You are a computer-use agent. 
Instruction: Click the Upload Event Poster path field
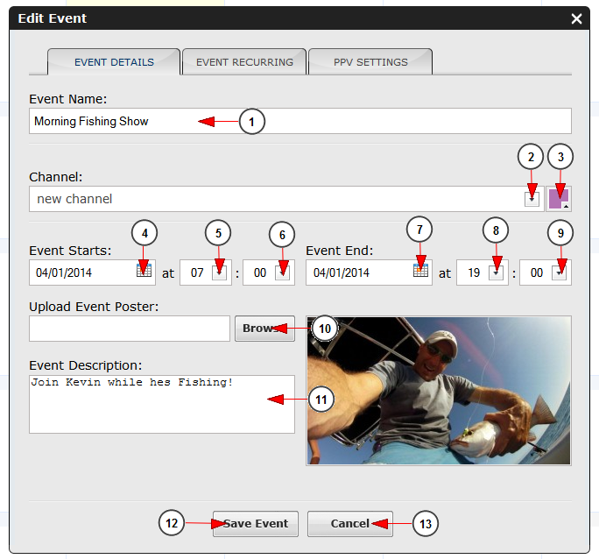[130, 329]
